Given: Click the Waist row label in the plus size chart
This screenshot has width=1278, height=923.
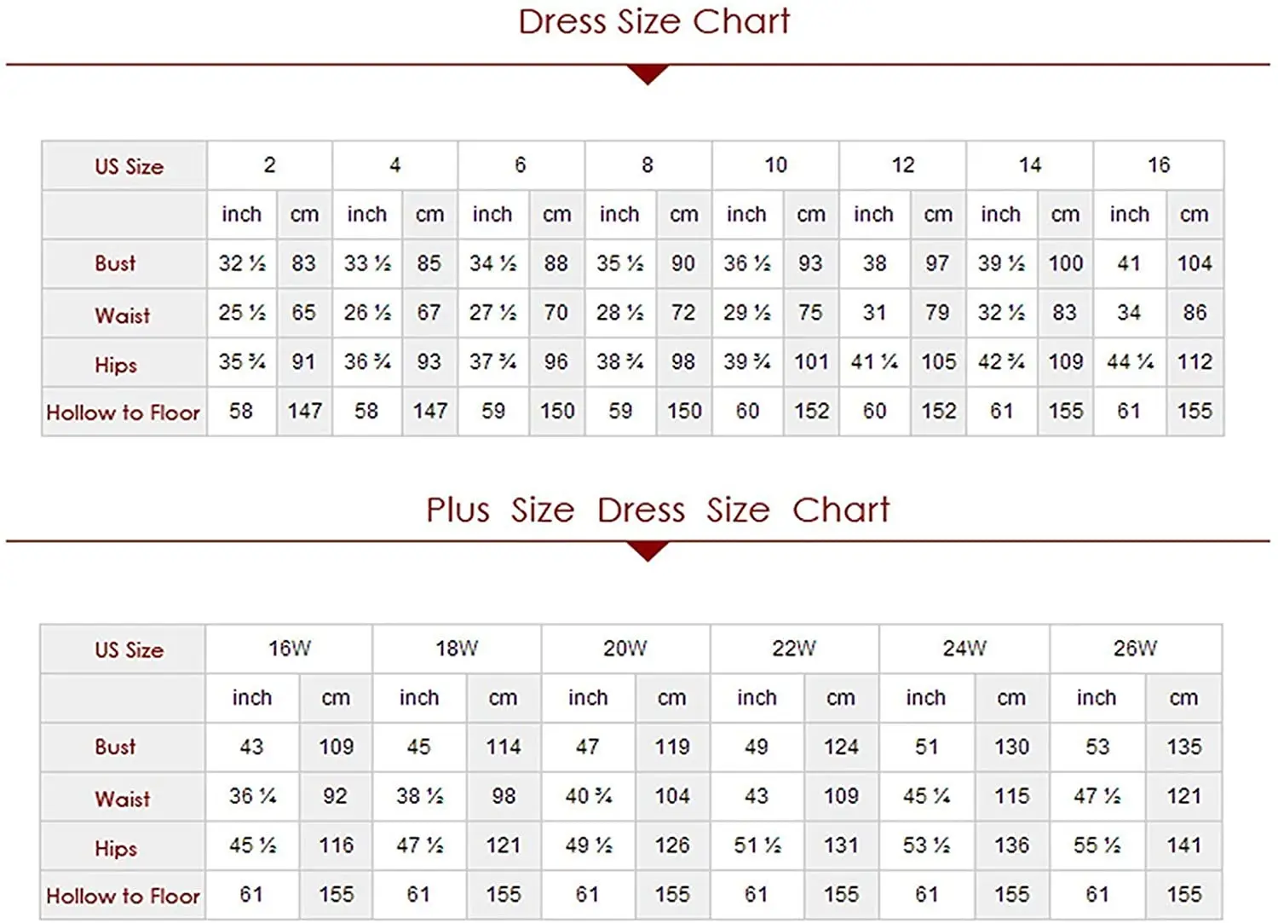Looking at the screenshot, I should [123, 799].
